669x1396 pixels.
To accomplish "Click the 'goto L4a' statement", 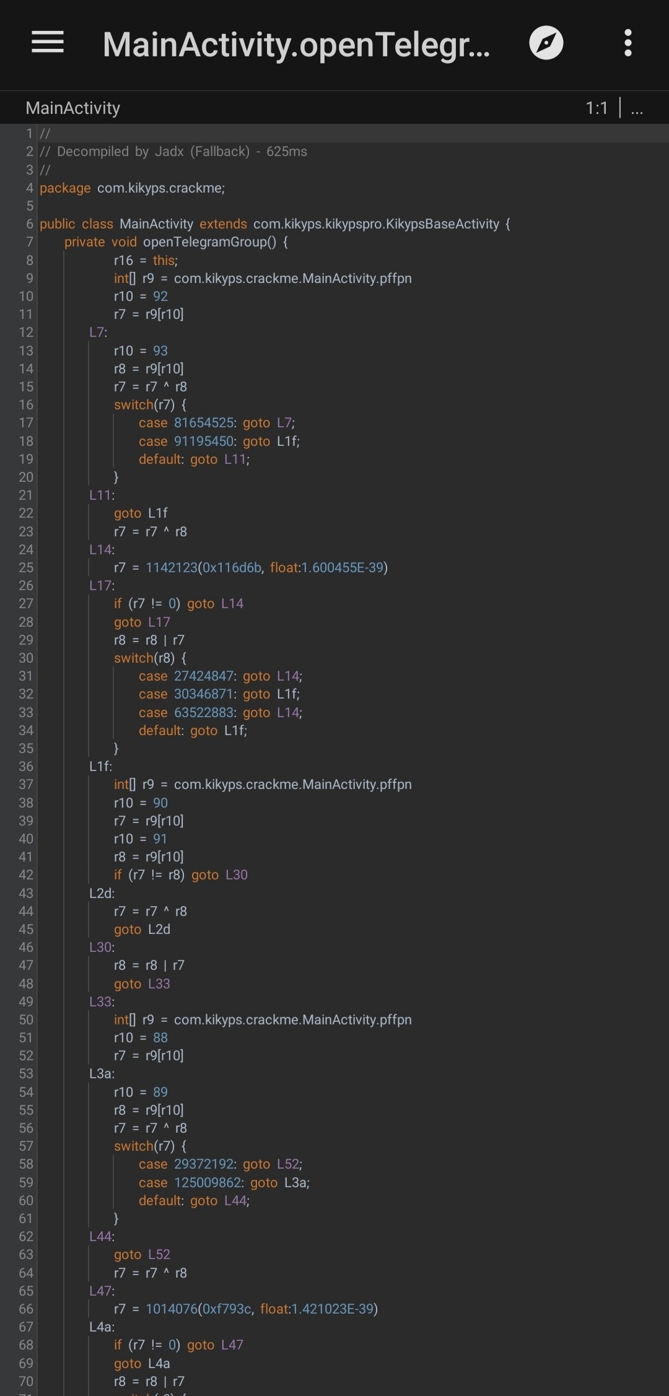I will tap(142, 1363).
